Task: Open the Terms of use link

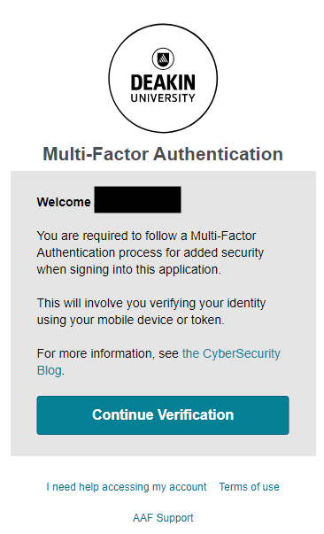Action: click(x=249, y=487)
